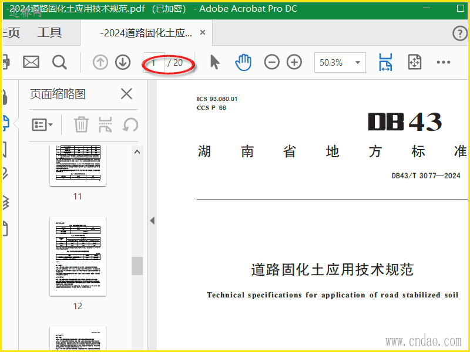470x352 pixels.
Task: Close the page thumbnails panel
Action: coord(126,94)
